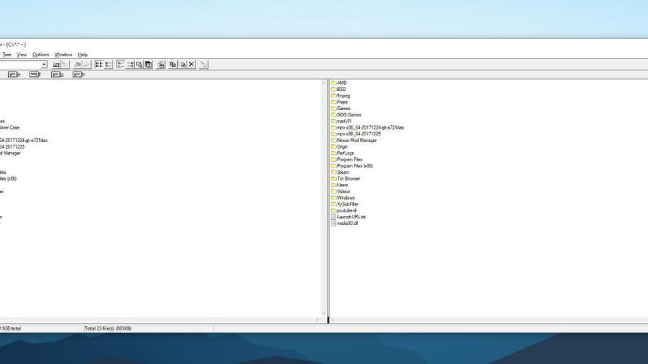Image resolution: width=648 pixels, height=364 pixels.
Task: Switch to name-only view using the toolbar icon
Action: (x=97, y=64)
